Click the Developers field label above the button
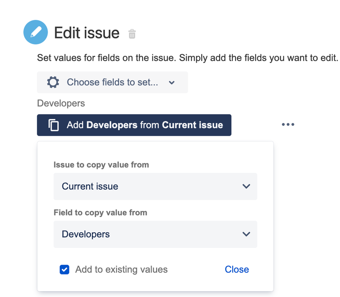The image size is (340, 297). (61, 103)
